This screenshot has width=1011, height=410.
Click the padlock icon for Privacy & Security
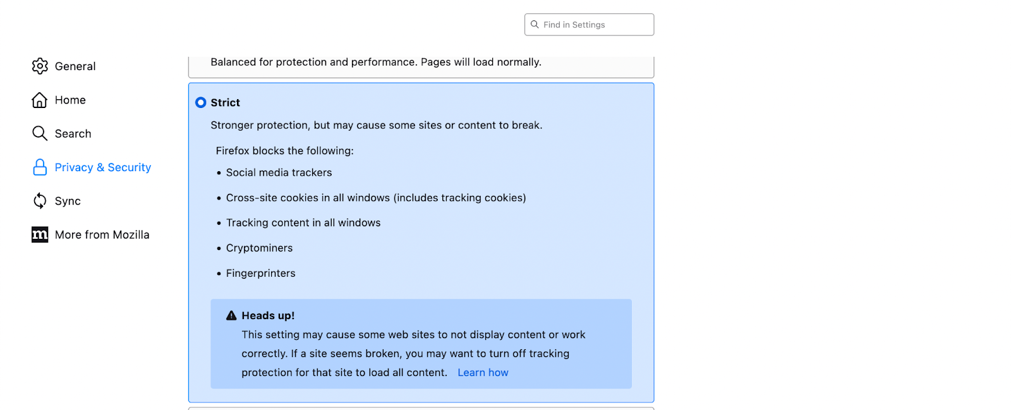coord(40,167)
